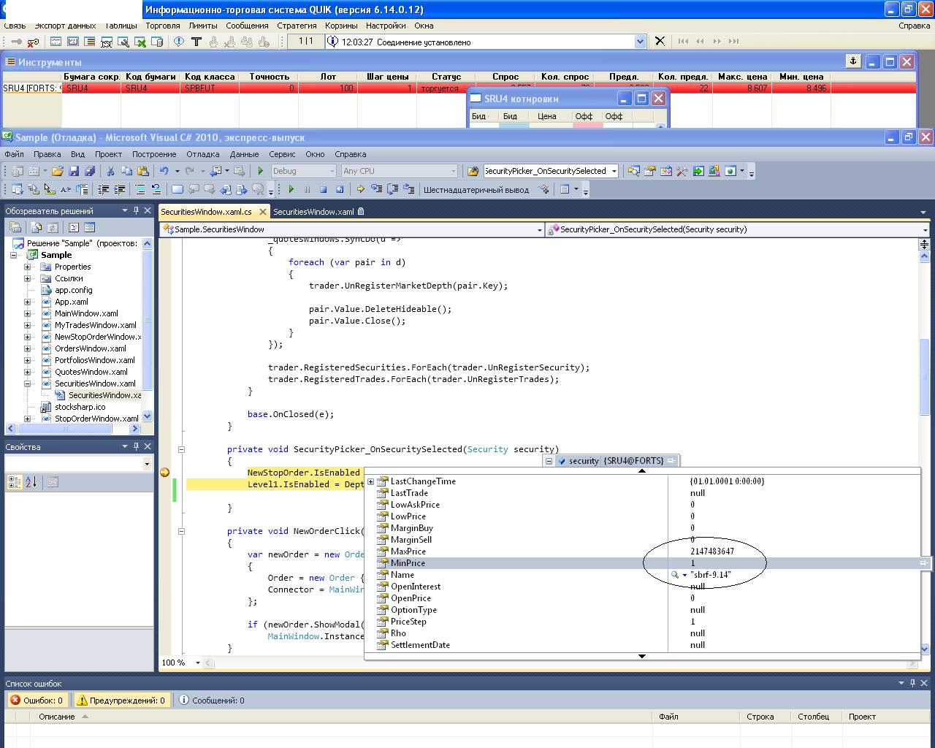Select the MinPrice row in datatip
The image size is (935, 748).
643,563
